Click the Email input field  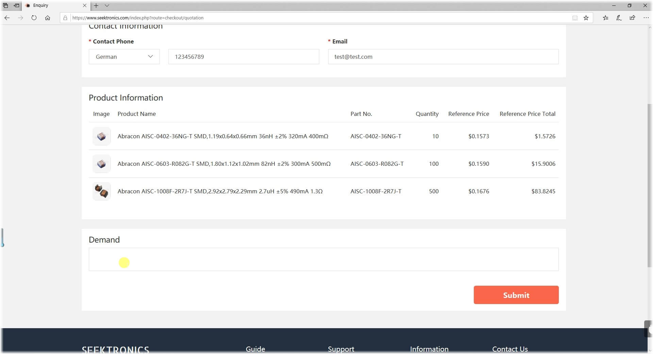[x=443, y=57]
